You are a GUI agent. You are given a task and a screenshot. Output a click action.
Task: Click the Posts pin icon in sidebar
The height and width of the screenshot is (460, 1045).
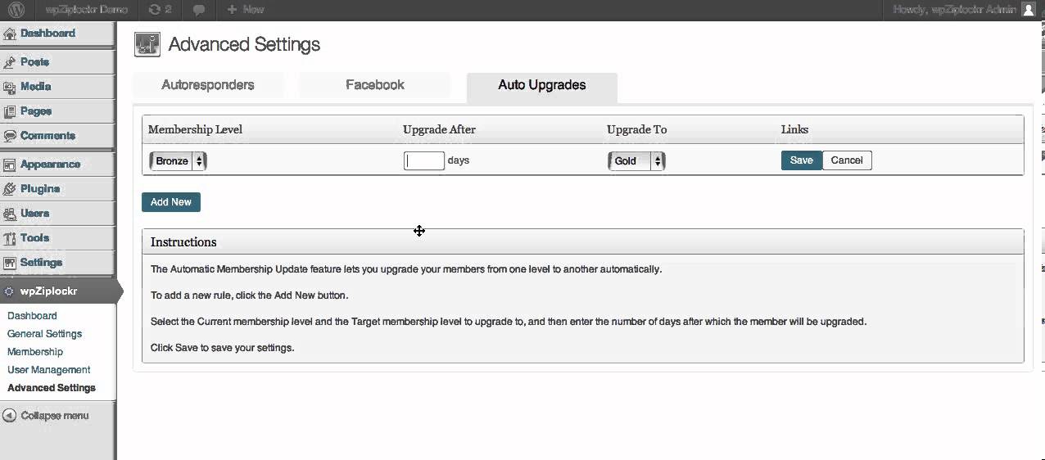[10, 62]
